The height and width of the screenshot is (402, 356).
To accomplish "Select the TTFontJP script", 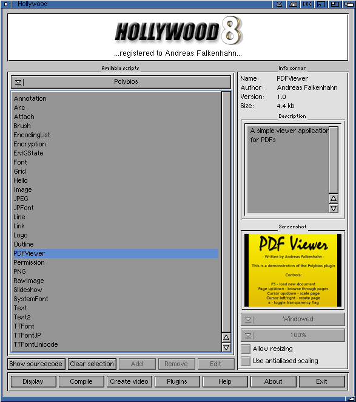I will (x=116, y=335).
